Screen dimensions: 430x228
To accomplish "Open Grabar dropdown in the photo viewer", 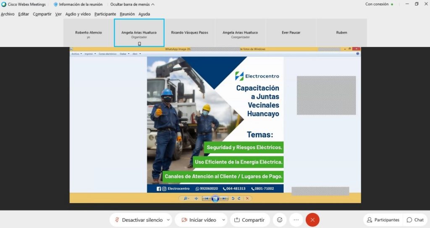I will pos(124,54).
